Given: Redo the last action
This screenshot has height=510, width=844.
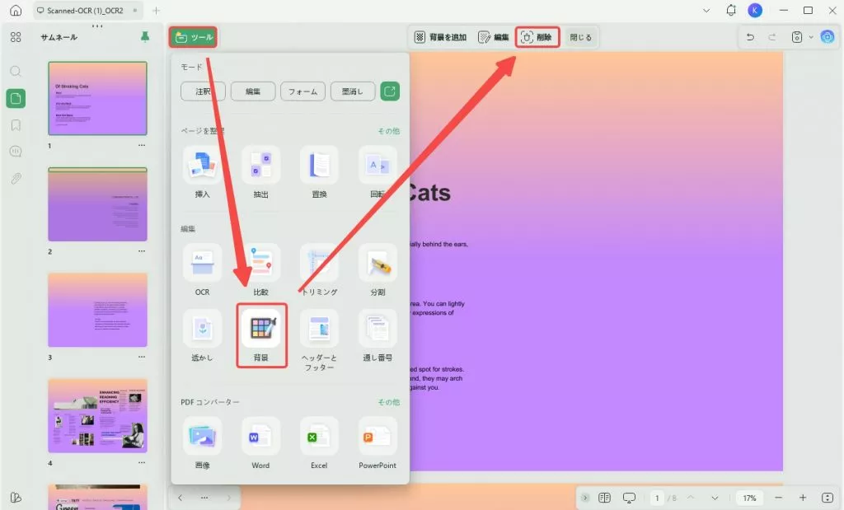Looking at the screenshot, I should pos(771,37).
